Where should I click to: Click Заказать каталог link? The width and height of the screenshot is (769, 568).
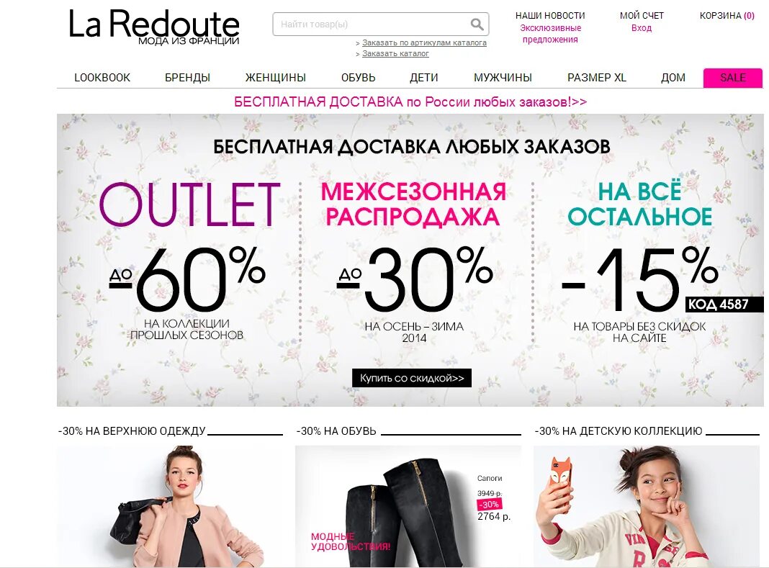click(395, 53)
